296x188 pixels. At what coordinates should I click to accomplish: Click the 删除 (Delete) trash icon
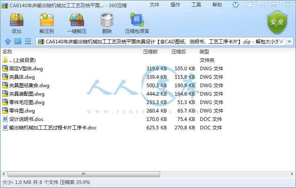tap(107, 20)
